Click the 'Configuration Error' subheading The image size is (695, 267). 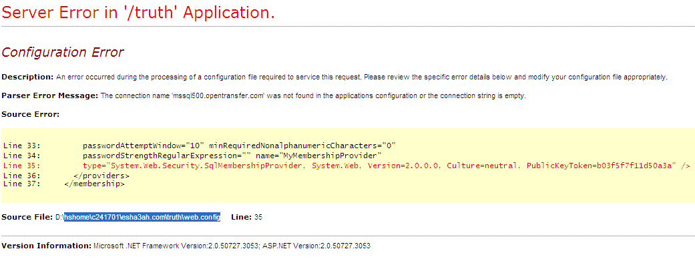click(63, 52)
